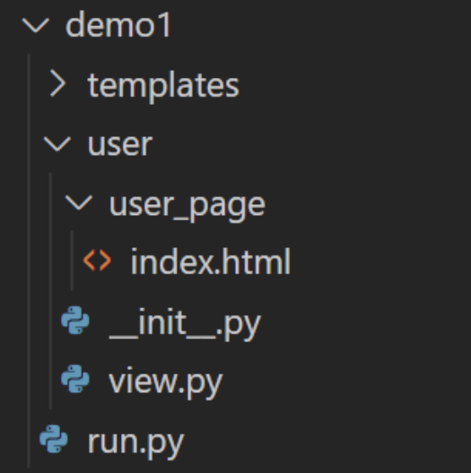Collapse the user folder chevron
This screenshot has height=473, width=471.
(57, 143)
